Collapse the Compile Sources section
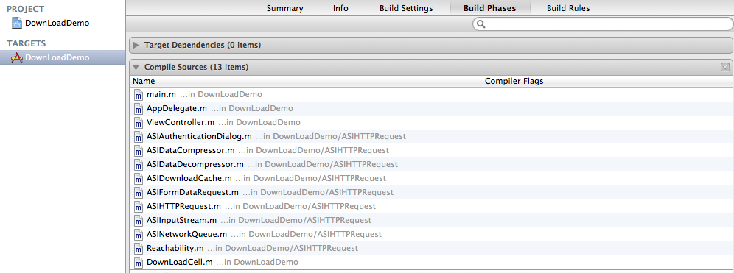The height and width of the screenshot is (273, 734). click(x=136, y=67)
